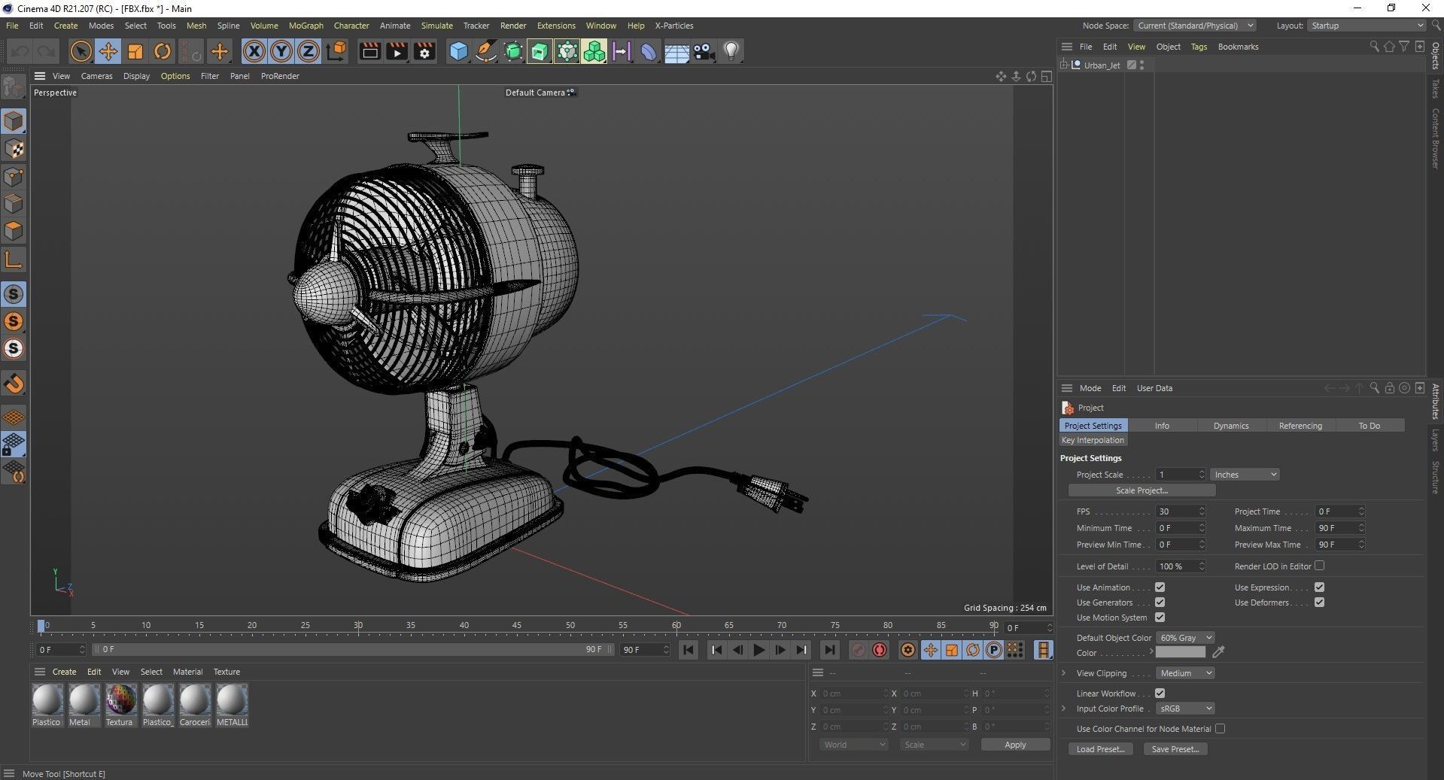
Task: Click the Load Preset button
Action: pos(1100,749)
